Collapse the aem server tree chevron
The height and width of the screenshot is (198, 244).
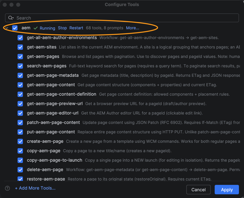[x=7, y=28]
